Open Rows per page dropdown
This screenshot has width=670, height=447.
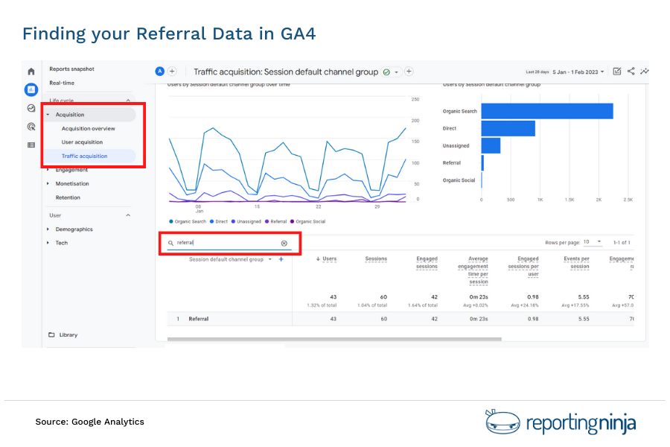(x=593, y=242)
